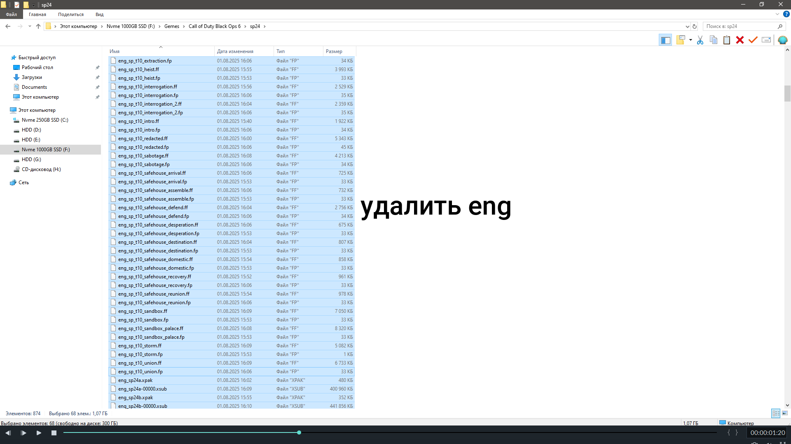This screenshot has height=444, width=791.
Task: Toggle the navigation pane preview icon
Action: 665,40
